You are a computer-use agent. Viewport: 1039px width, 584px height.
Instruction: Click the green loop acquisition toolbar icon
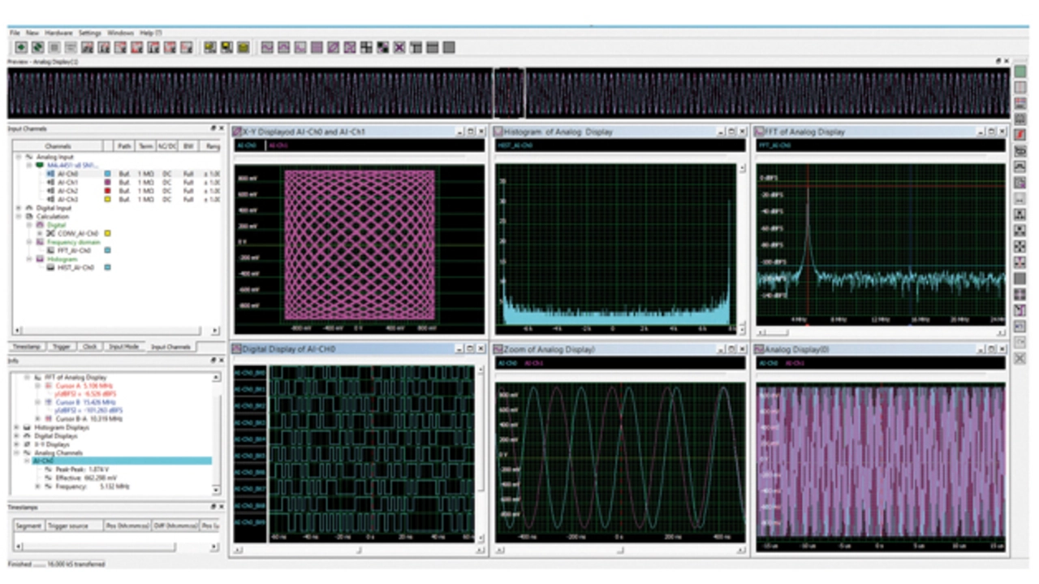pos(37,48)
